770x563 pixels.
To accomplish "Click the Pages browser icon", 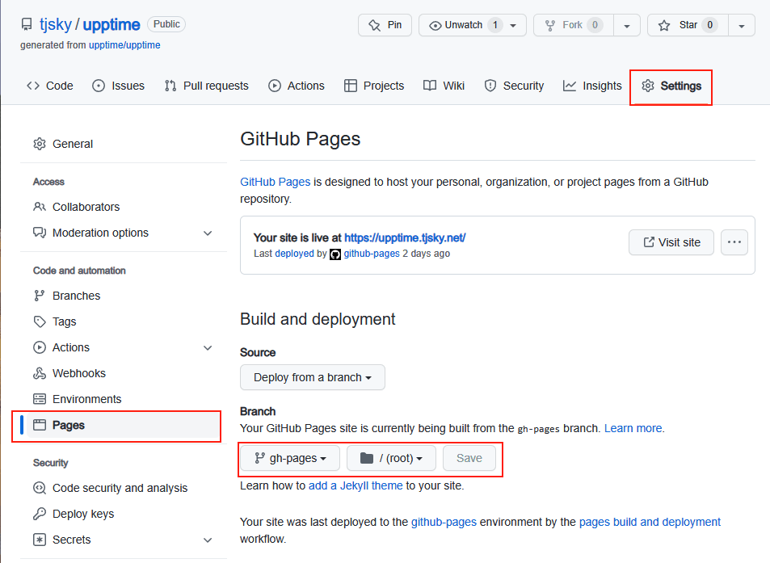I will [40, 425].
